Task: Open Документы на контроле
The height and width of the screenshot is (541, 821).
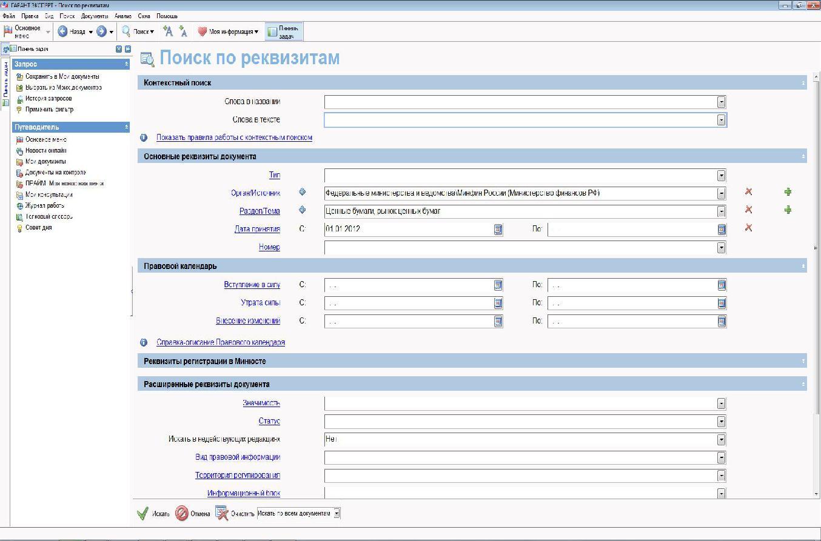Action: pyautogui.click(x=51, y=173)
